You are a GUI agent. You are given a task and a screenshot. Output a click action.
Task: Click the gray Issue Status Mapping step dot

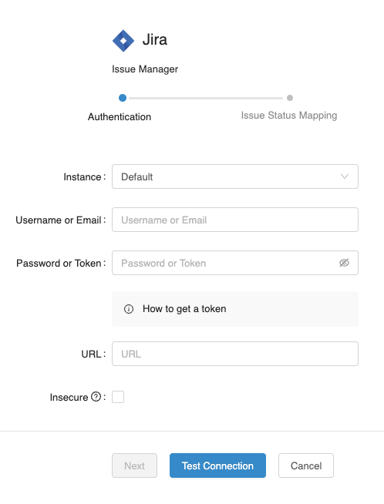290,98
